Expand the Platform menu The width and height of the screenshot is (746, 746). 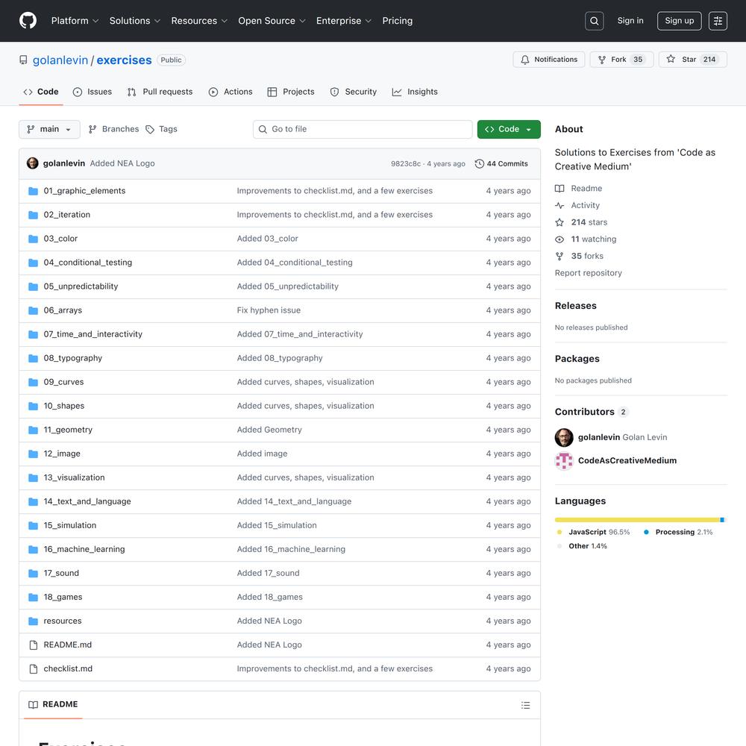pos(75,21)
